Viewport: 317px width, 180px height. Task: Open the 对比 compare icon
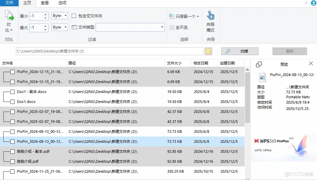9,16
